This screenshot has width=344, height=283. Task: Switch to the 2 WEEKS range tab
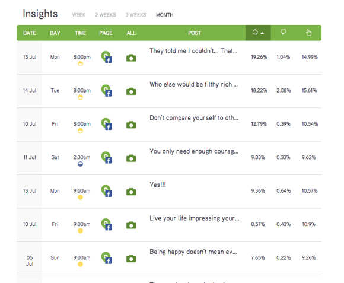click(x=106, y=15)
